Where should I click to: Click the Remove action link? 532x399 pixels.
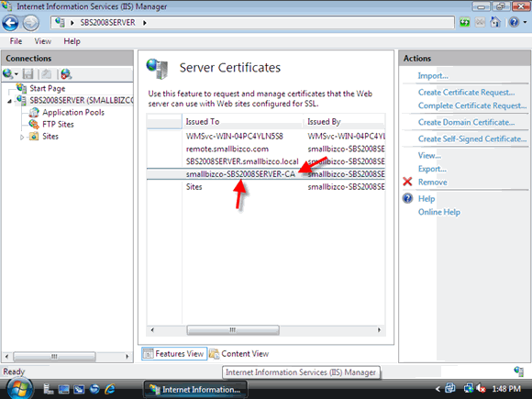pos(433,183)
